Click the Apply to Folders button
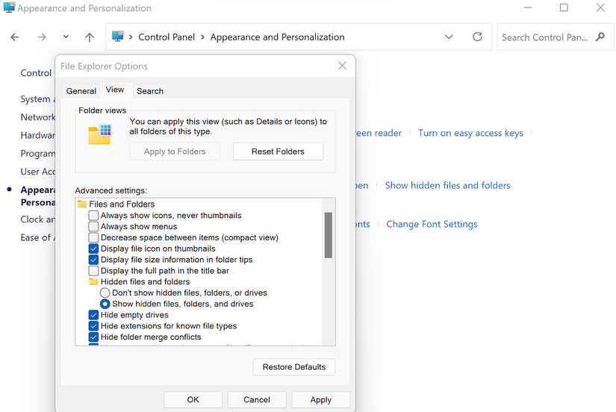616x412 pixels. (175, 152)
